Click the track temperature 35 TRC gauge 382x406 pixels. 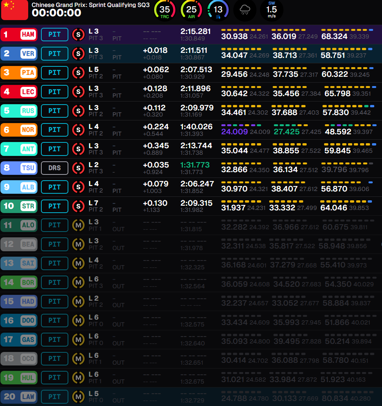(x=165, y=10)
